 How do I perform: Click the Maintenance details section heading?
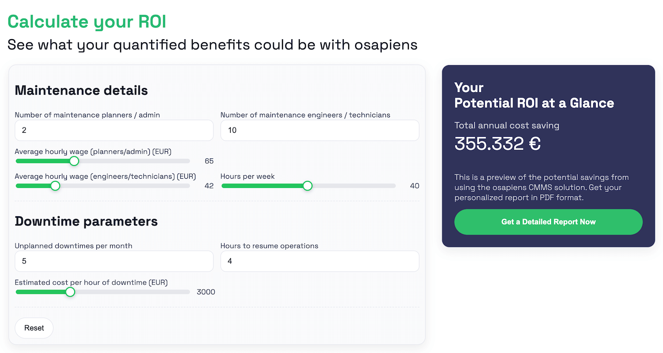(81, 90)
